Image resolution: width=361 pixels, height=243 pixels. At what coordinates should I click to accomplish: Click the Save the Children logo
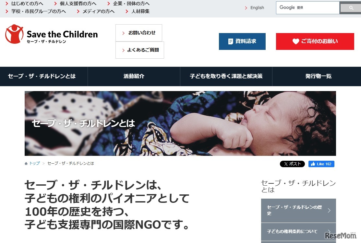pos(51,34)
